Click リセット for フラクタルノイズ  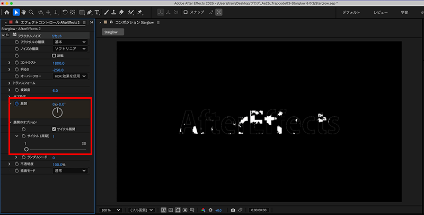pos(57,36)
